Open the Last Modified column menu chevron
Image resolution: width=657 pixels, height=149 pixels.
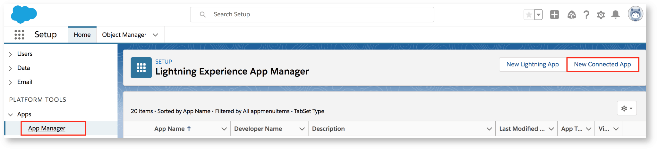click(x=551, y=129)
